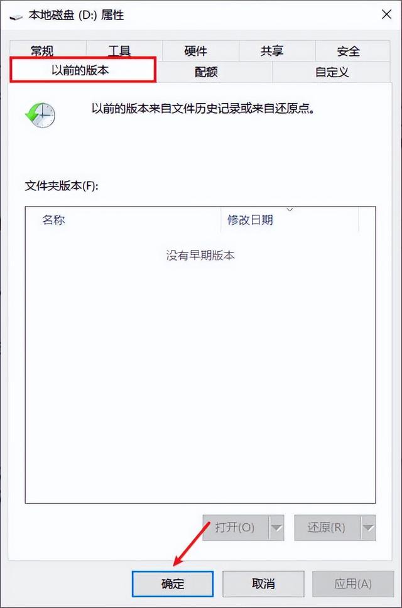Screen dimensions: 402x608
Task: Click sort chevron above 修改日期
Action: point(290,210)
